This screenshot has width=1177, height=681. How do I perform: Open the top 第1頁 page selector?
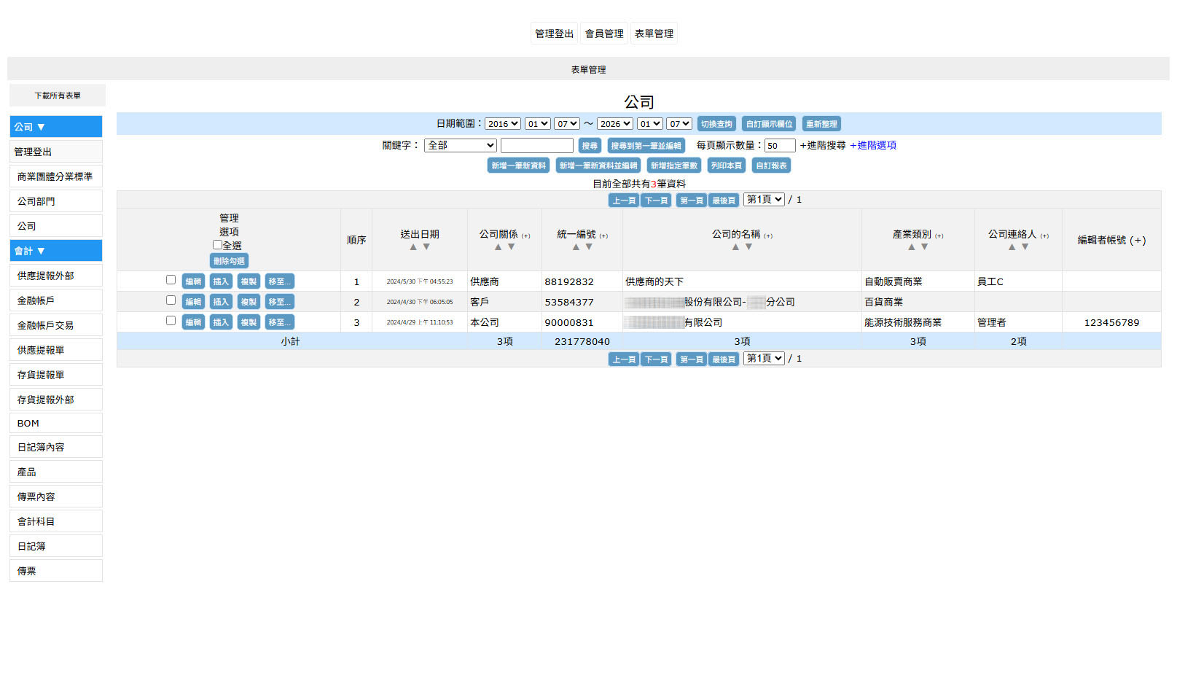pyautogui.click(x=764, y=199)
